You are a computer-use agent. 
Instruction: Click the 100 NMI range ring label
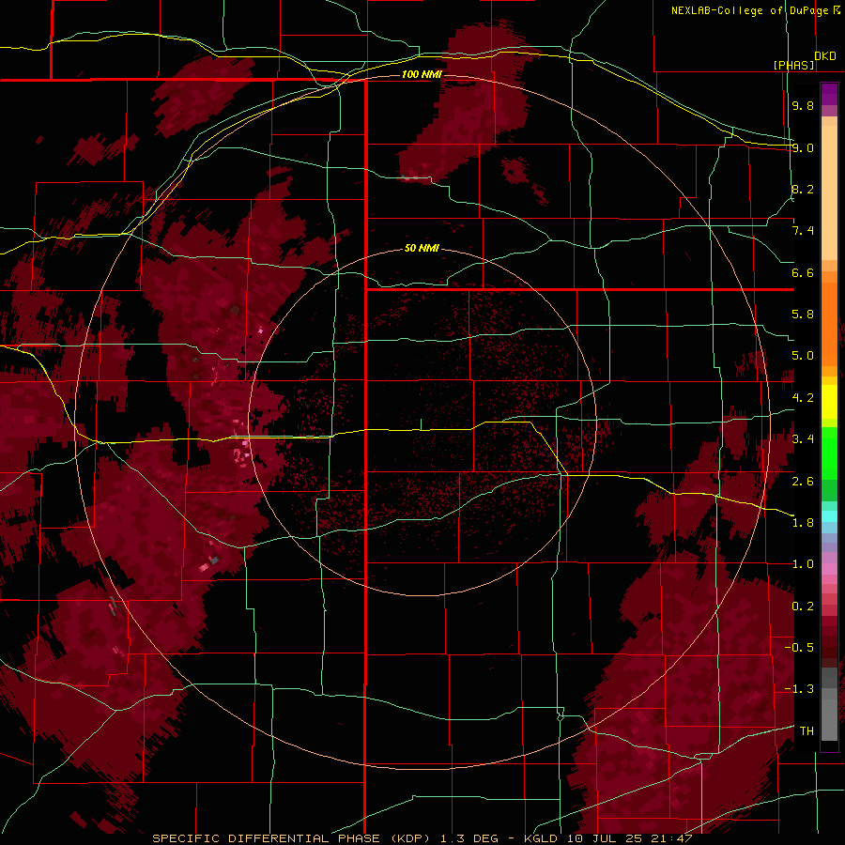click(422, 74)
